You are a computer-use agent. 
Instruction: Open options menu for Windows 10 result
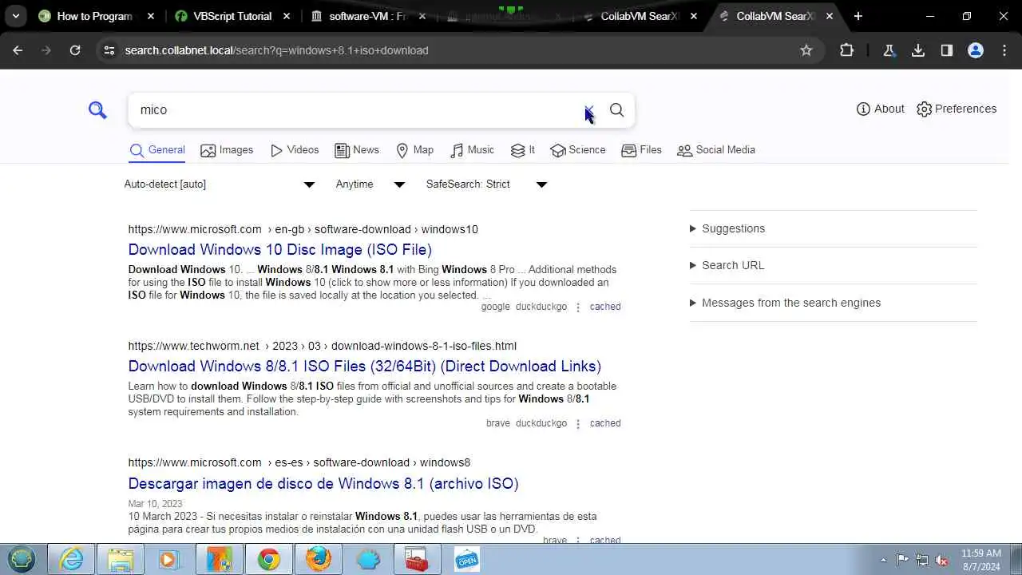[x=578, y=307]
